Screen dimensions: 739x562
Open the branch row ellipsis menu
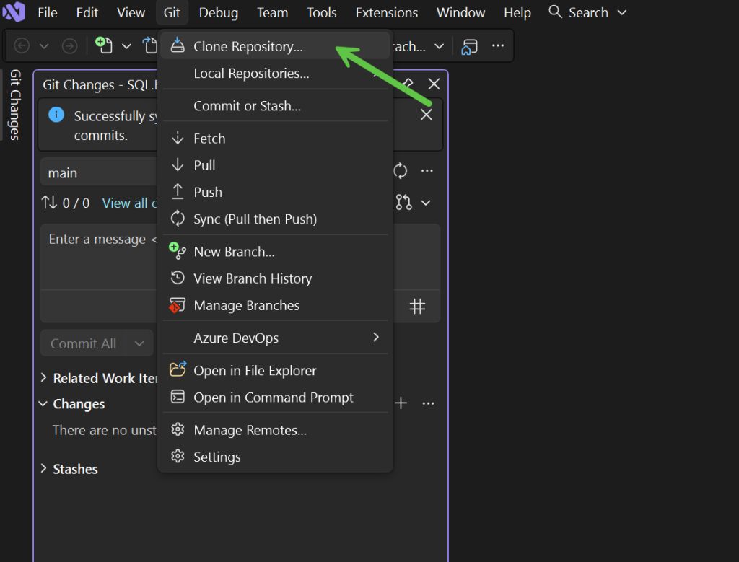427,170
